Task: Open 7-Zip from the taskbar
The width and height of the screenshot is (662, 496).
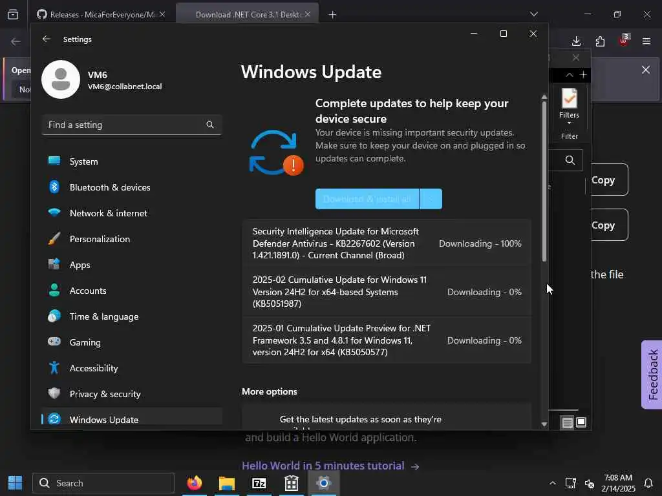Action: pos(259,483)
